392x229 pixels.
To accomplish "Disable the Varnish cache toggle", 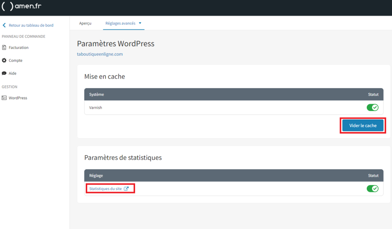I will click(372, 107).
